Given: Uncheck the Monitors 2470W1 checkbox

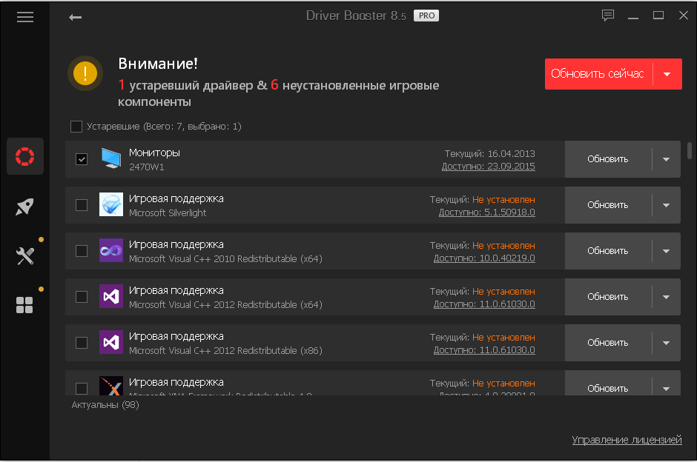Looking at the screenshot, I should tap(82, 159).
